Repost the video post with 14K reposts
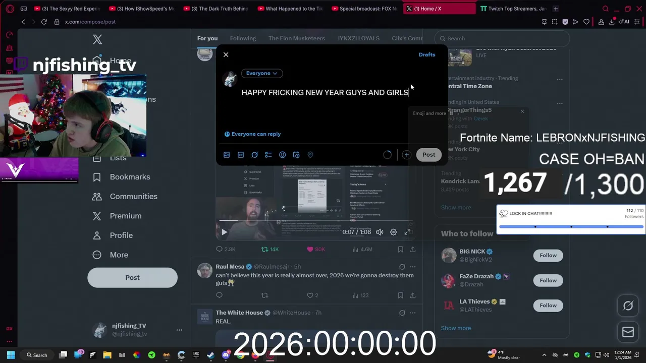646x363 pixels. 270,249
